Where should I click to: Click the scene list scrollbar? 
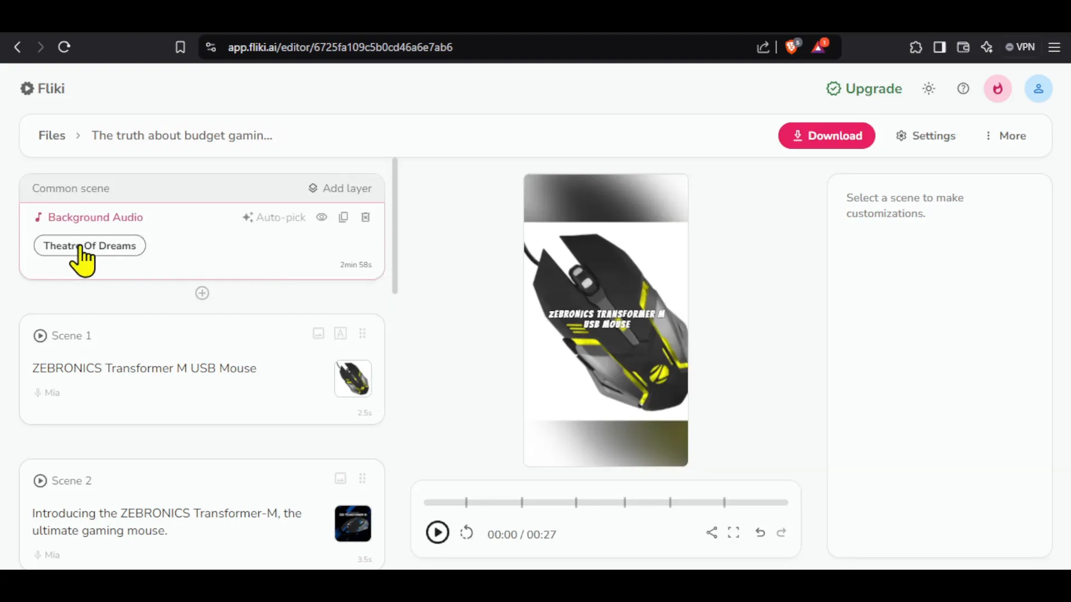click(395, 226)
